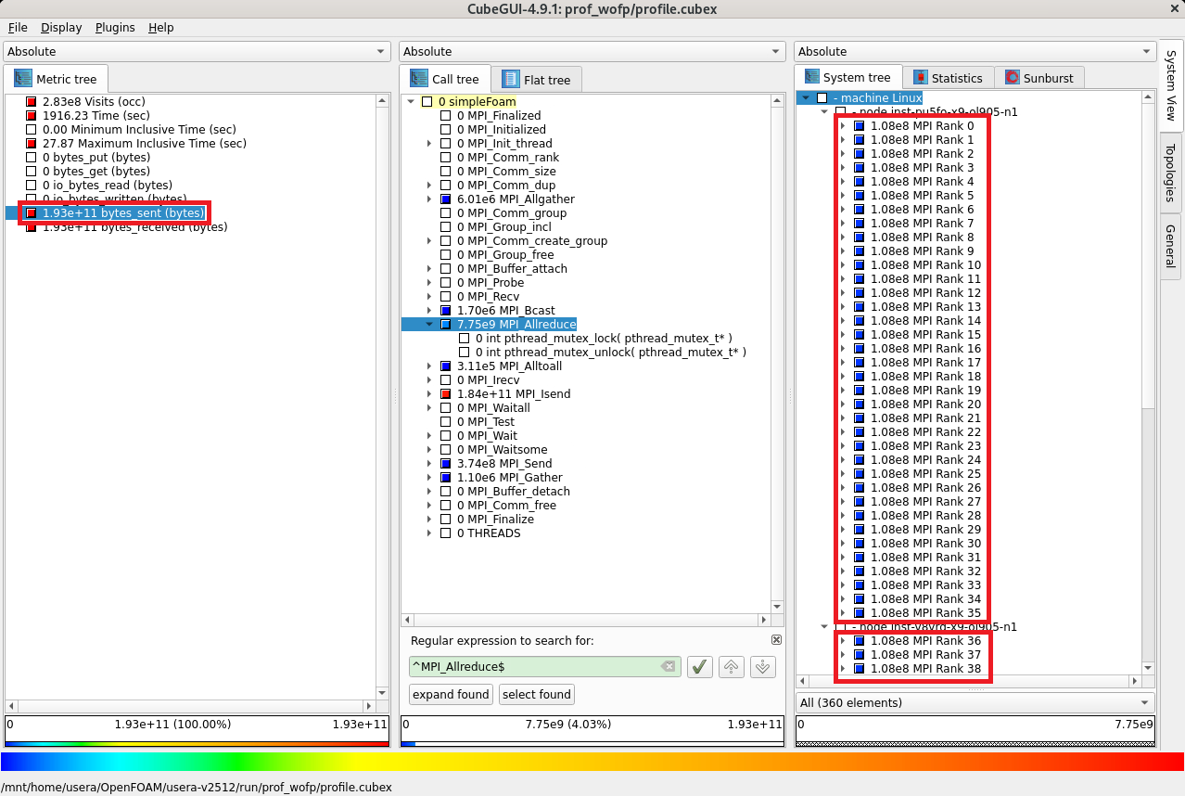The height and width of the screenshot is (796, 1185).
Task: Click the green checkmark search apply icon
Action: point(699,666)
